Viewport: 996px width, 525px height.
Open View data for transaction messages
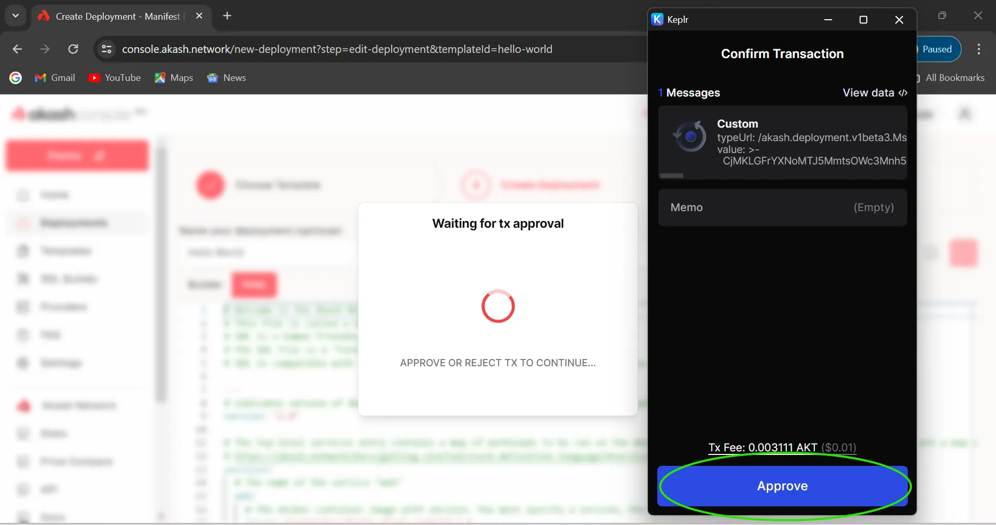click(875, 93)
